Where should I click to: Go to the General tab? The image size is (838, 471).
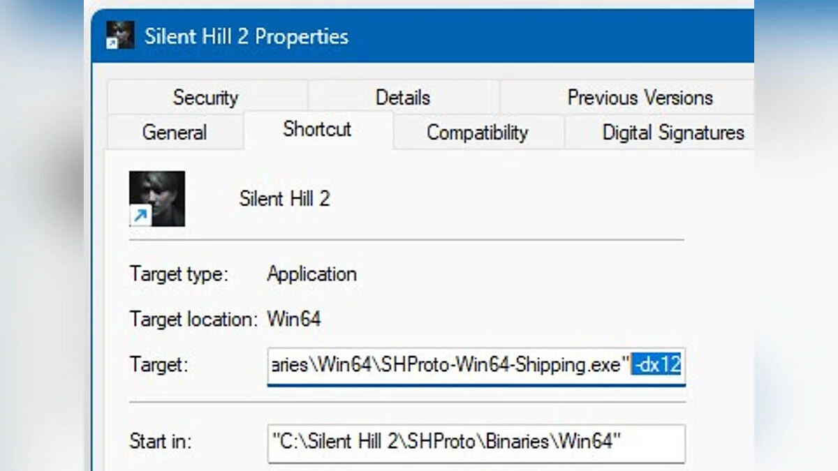pos(175,132)
